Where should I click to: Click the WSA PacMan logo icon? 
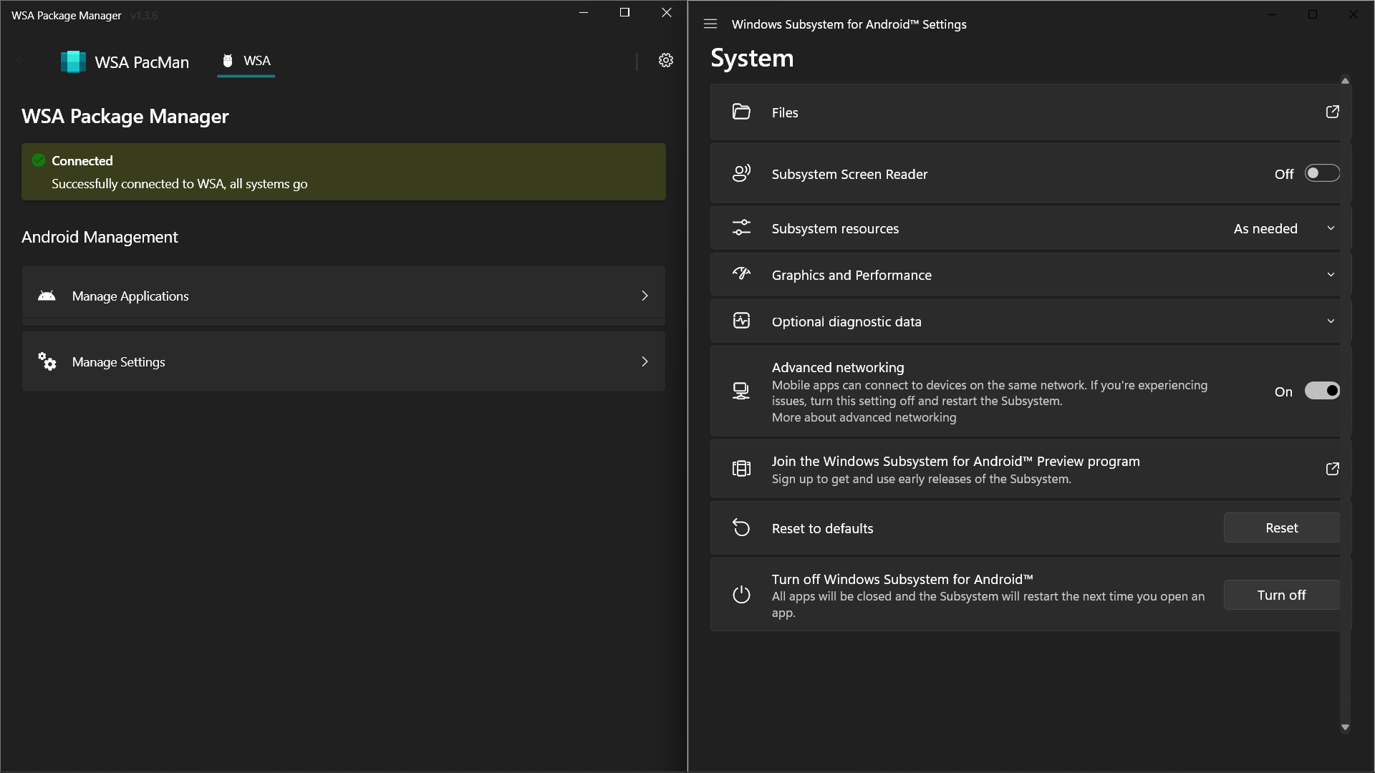[73, 62]
